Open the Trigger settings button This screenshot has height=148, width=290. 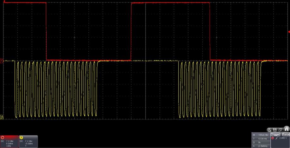click(x=275, y=134)
